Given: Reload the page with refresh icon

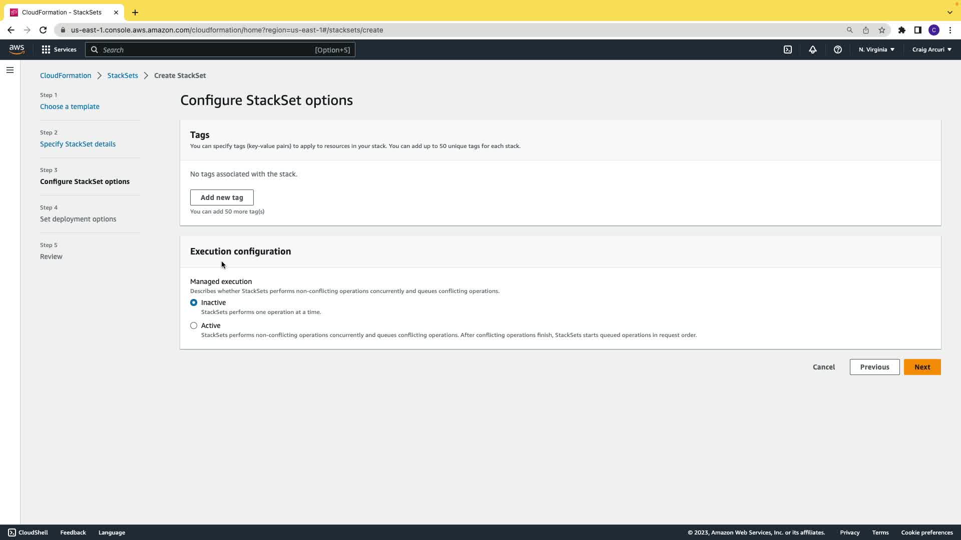Looking at the screenshot, I should click(x=43, y=30).
